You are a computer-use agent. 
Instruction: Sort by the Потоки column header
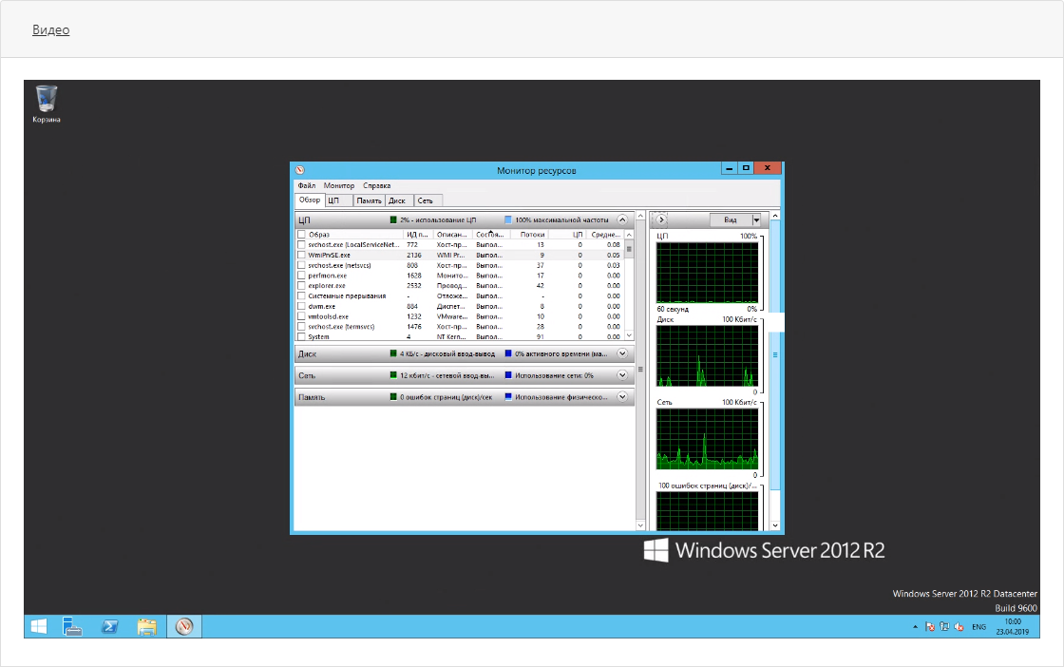click(x=532, y=234)
